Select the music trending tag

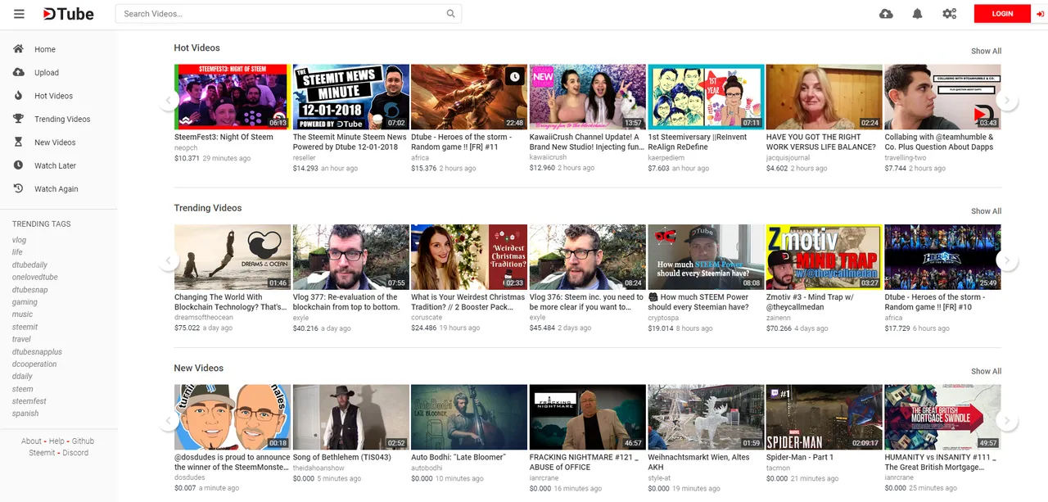pyautogui.click(x=22, y=314)
